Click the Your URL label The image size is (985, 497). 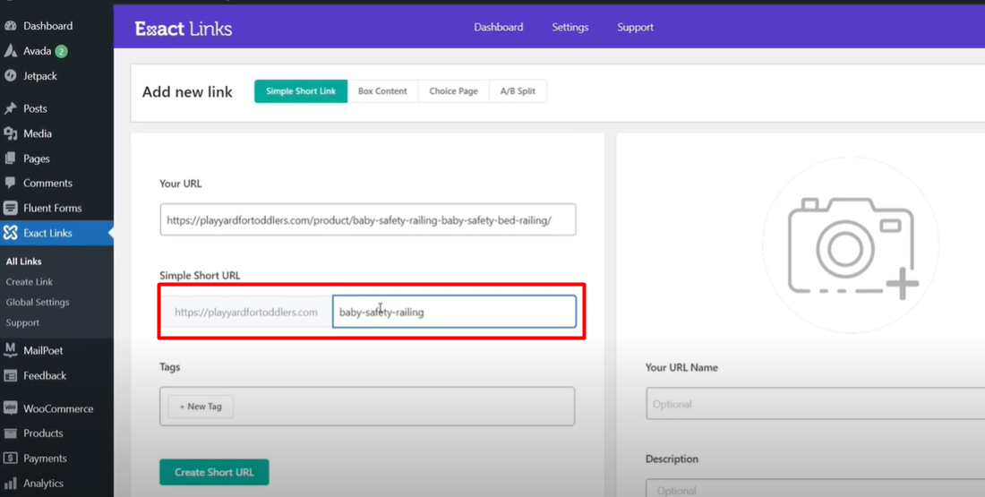click(x=180, y=184)
